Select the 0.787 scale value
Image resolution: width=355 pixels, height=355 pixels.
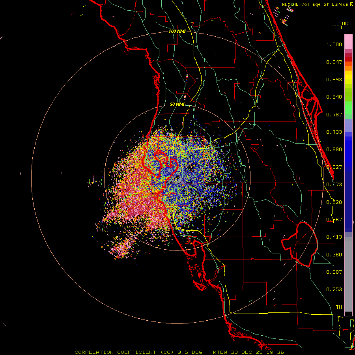334,114
